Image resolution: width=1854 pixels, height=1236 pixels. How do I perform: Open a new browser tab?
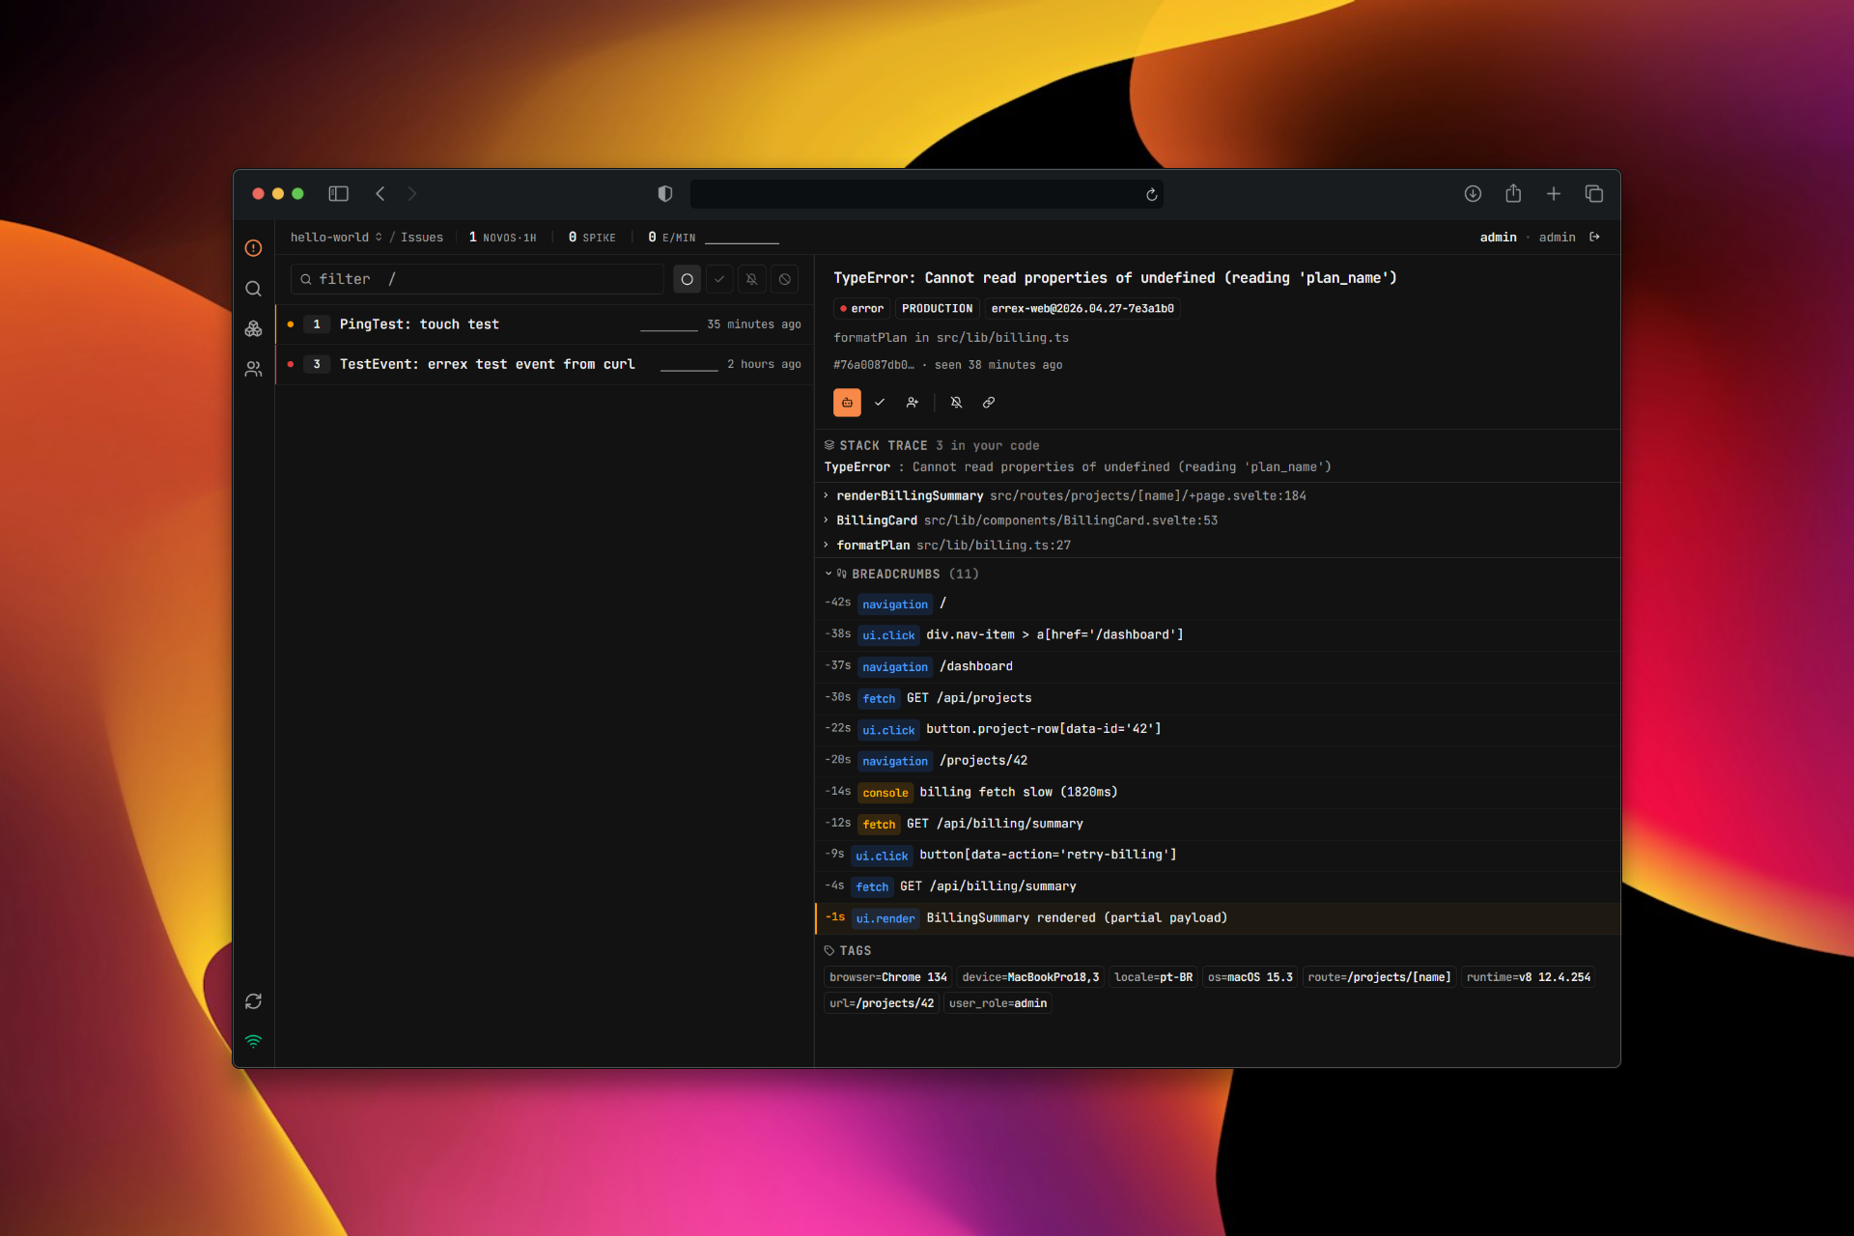pos(1554,194)
